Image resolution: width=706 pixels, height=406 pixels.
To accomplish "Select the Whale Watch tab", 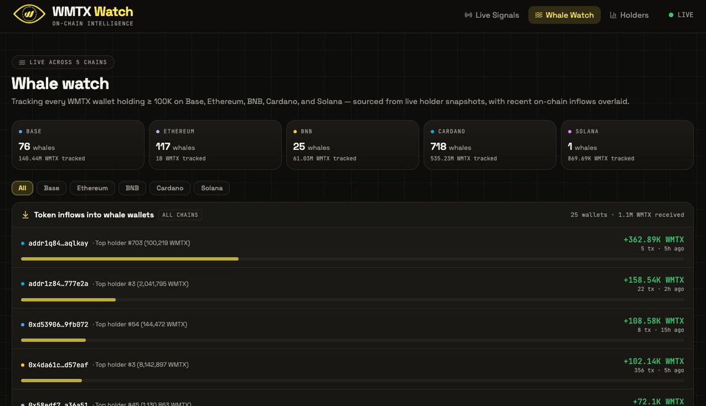I will pos(564,15).
